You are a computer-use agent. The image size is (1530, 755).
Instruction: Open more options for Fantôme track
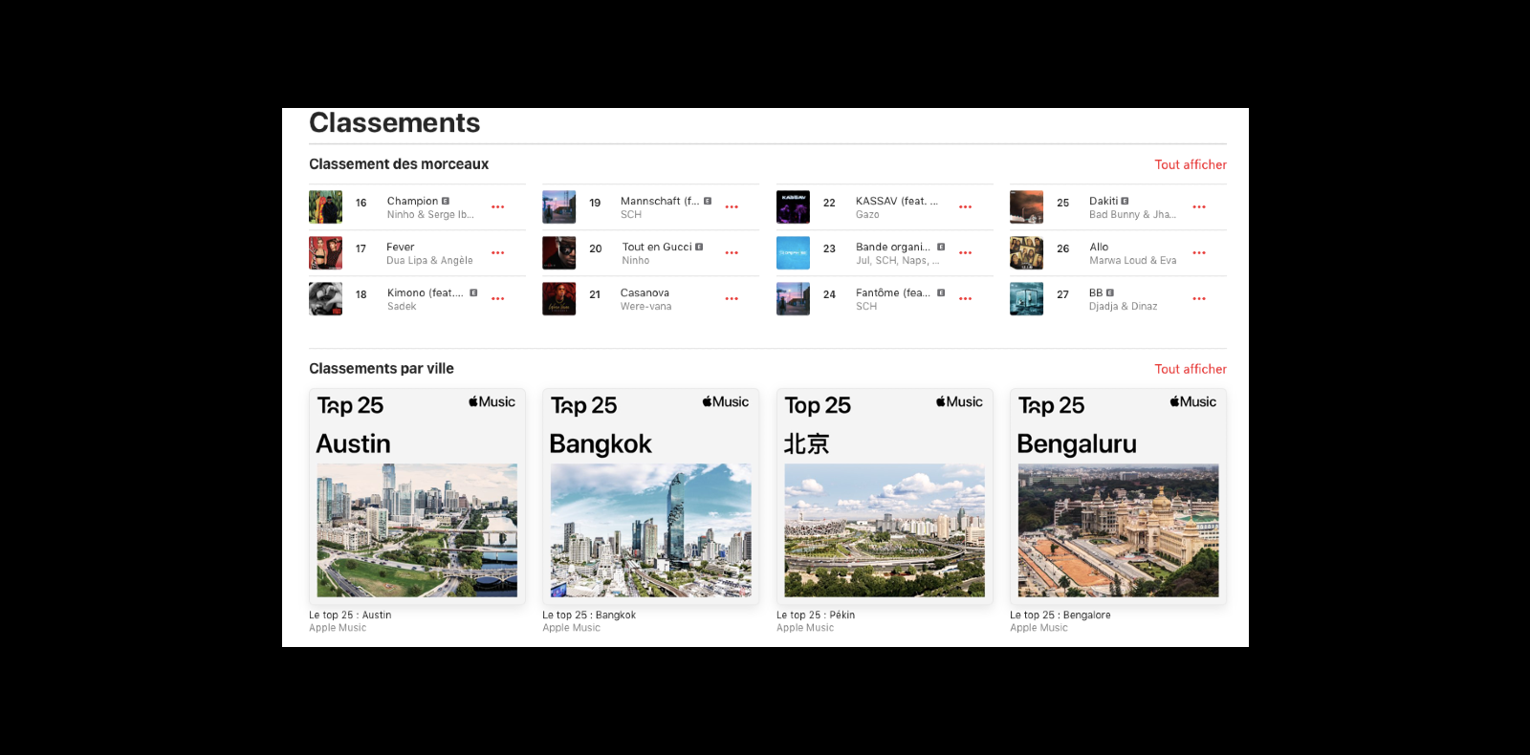(x=965, y=299)
